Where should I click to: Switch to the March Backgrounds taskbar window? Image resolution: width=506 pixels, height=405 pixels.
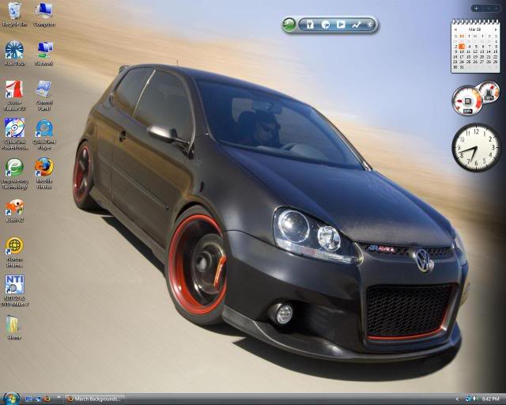pos(95,399)
